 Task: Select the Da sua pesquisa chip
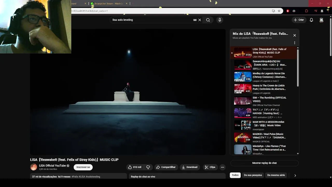(253, 175)
